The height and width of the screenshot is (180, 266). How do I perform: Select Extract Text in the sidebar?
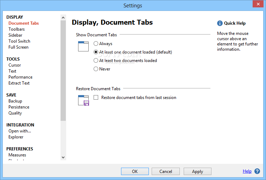point(19,83)
